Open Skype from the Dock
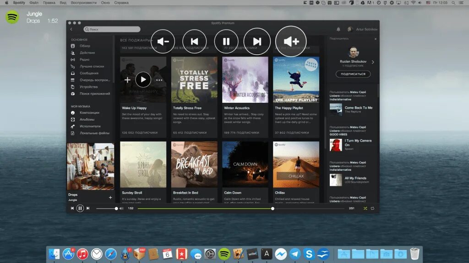 (x=309, y=254)
